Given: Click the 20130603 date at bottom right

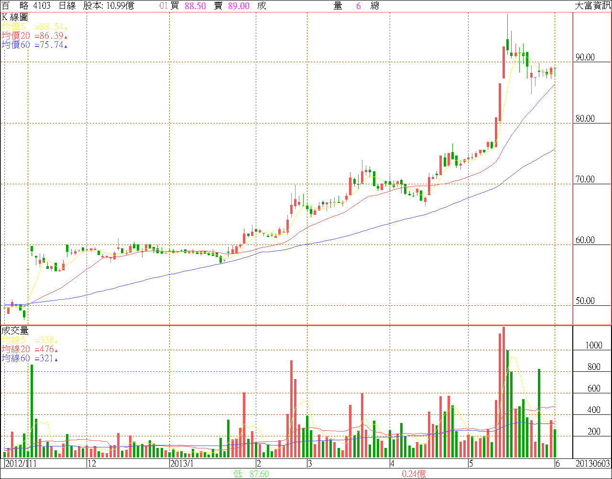Looking at the screenshot, I should pos(592,464).
